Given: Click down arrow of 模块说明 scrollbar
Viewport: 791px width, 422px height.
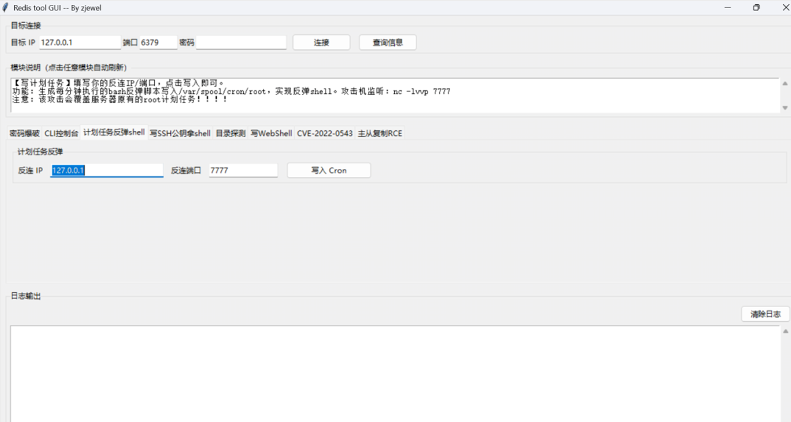Looking at the screenshot, I should tap(785, 107).
